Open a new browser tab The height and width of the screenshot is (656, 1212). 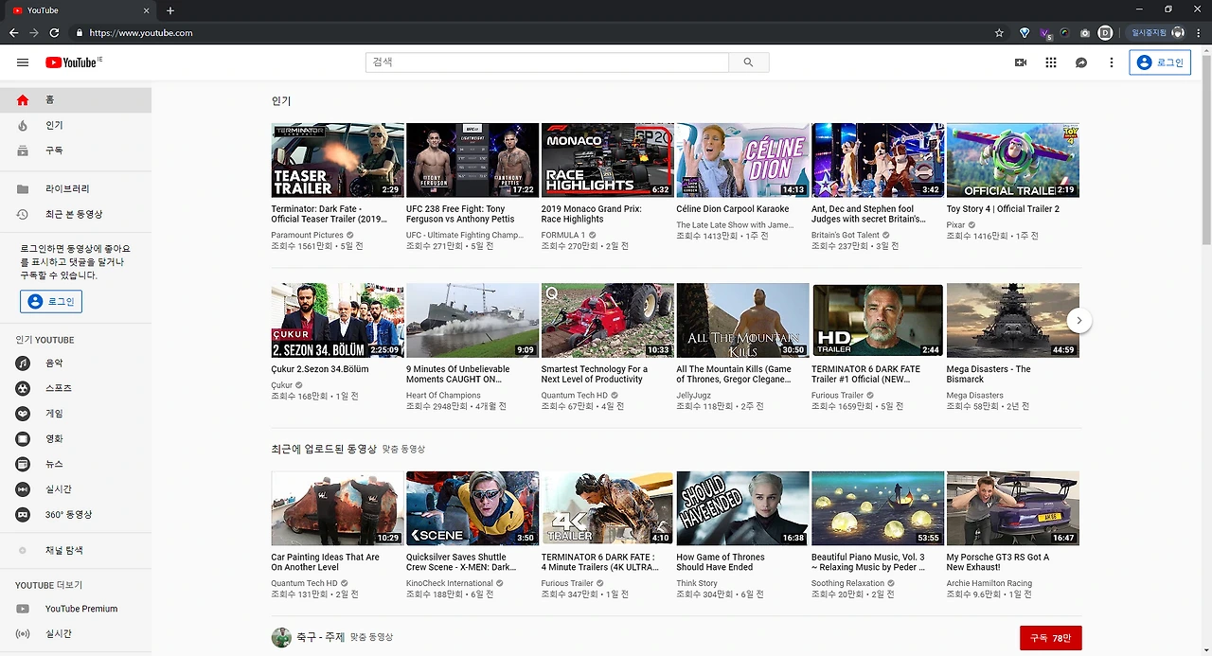[x=170, y=10]
